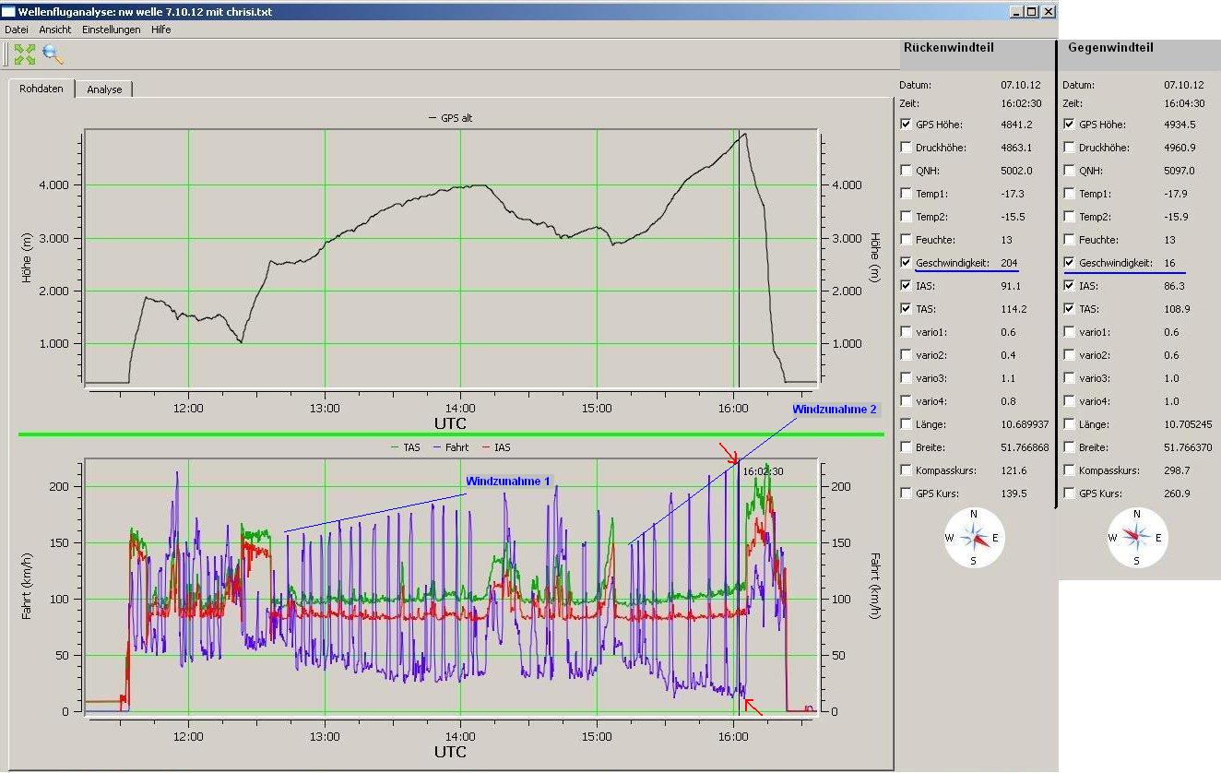Maximize the Wellenfluganalyse window

point(1032,12)
